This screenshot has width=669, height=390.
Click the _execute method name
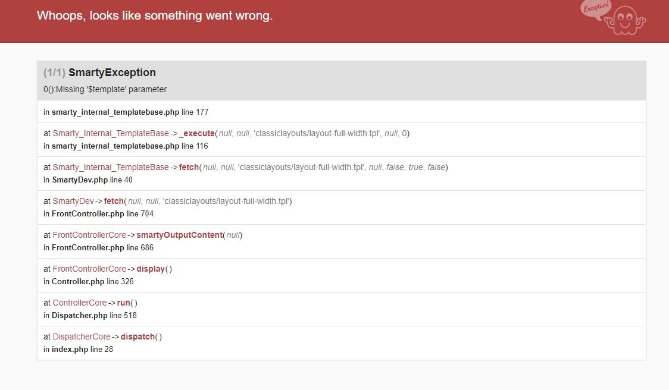(196, 133)
